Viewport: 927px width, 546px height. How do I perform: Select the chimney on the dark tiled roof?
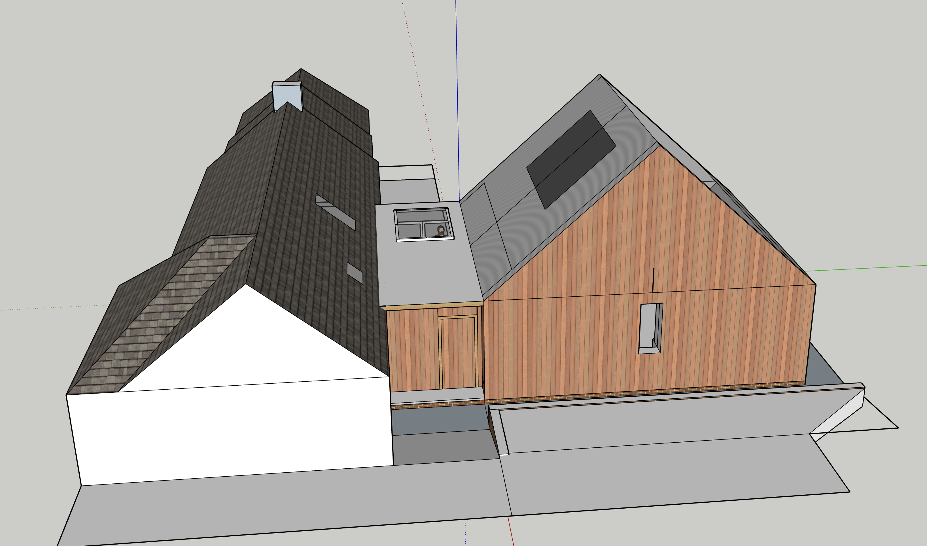click(287, 96)
